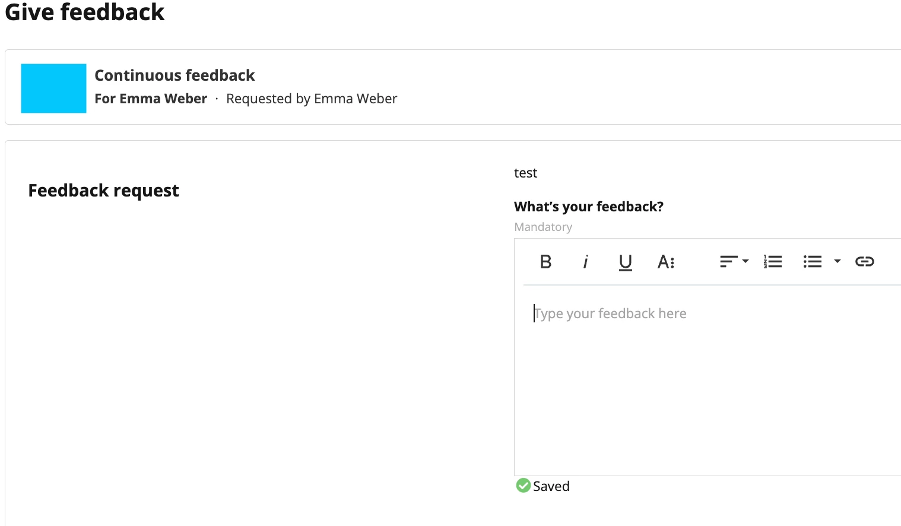
Task: Underline text using the U toolbar icon
Action: click(x=625, y=262)
